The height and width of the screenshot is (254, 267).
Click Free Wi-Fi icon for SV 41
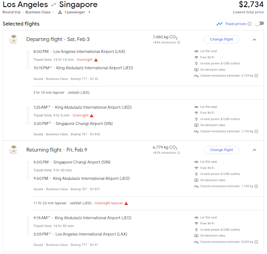click(196, 223)
